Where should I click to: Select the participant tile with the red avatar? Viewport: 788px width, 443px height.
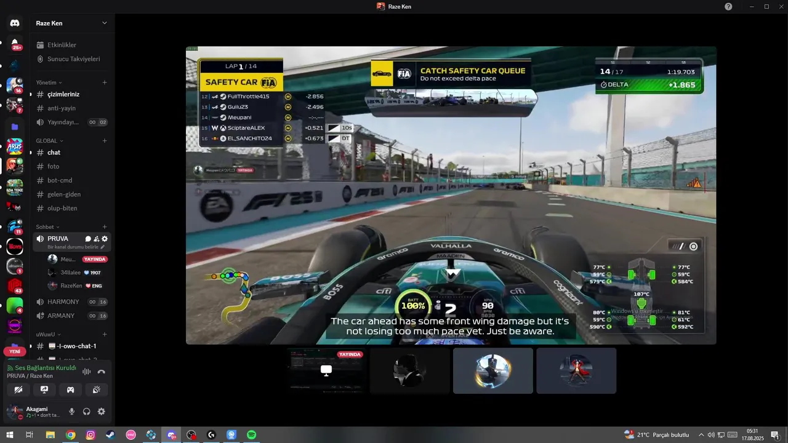tap(576, 370)
